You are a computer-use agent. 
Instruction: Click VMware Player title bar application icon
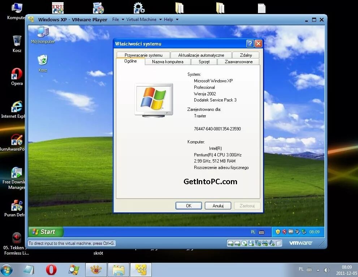(31, 20)
